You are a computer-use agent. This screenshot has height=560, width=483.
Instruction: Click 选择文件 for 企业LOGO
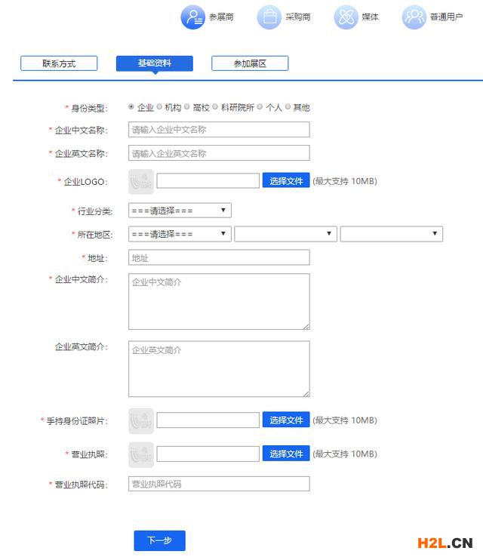[286, 180]
